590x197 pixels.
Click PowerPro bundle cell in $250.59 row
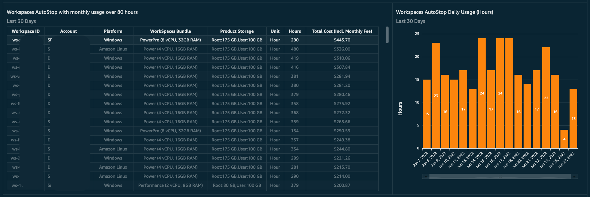point(170,131)
